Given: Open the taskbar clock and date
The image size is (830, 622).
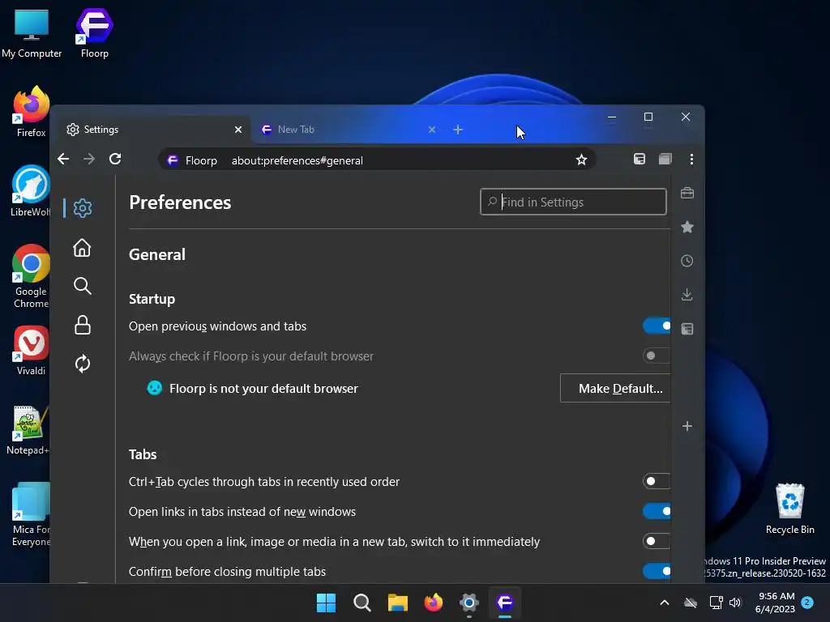Looking at the screenshot, I should tap(775, 603).
